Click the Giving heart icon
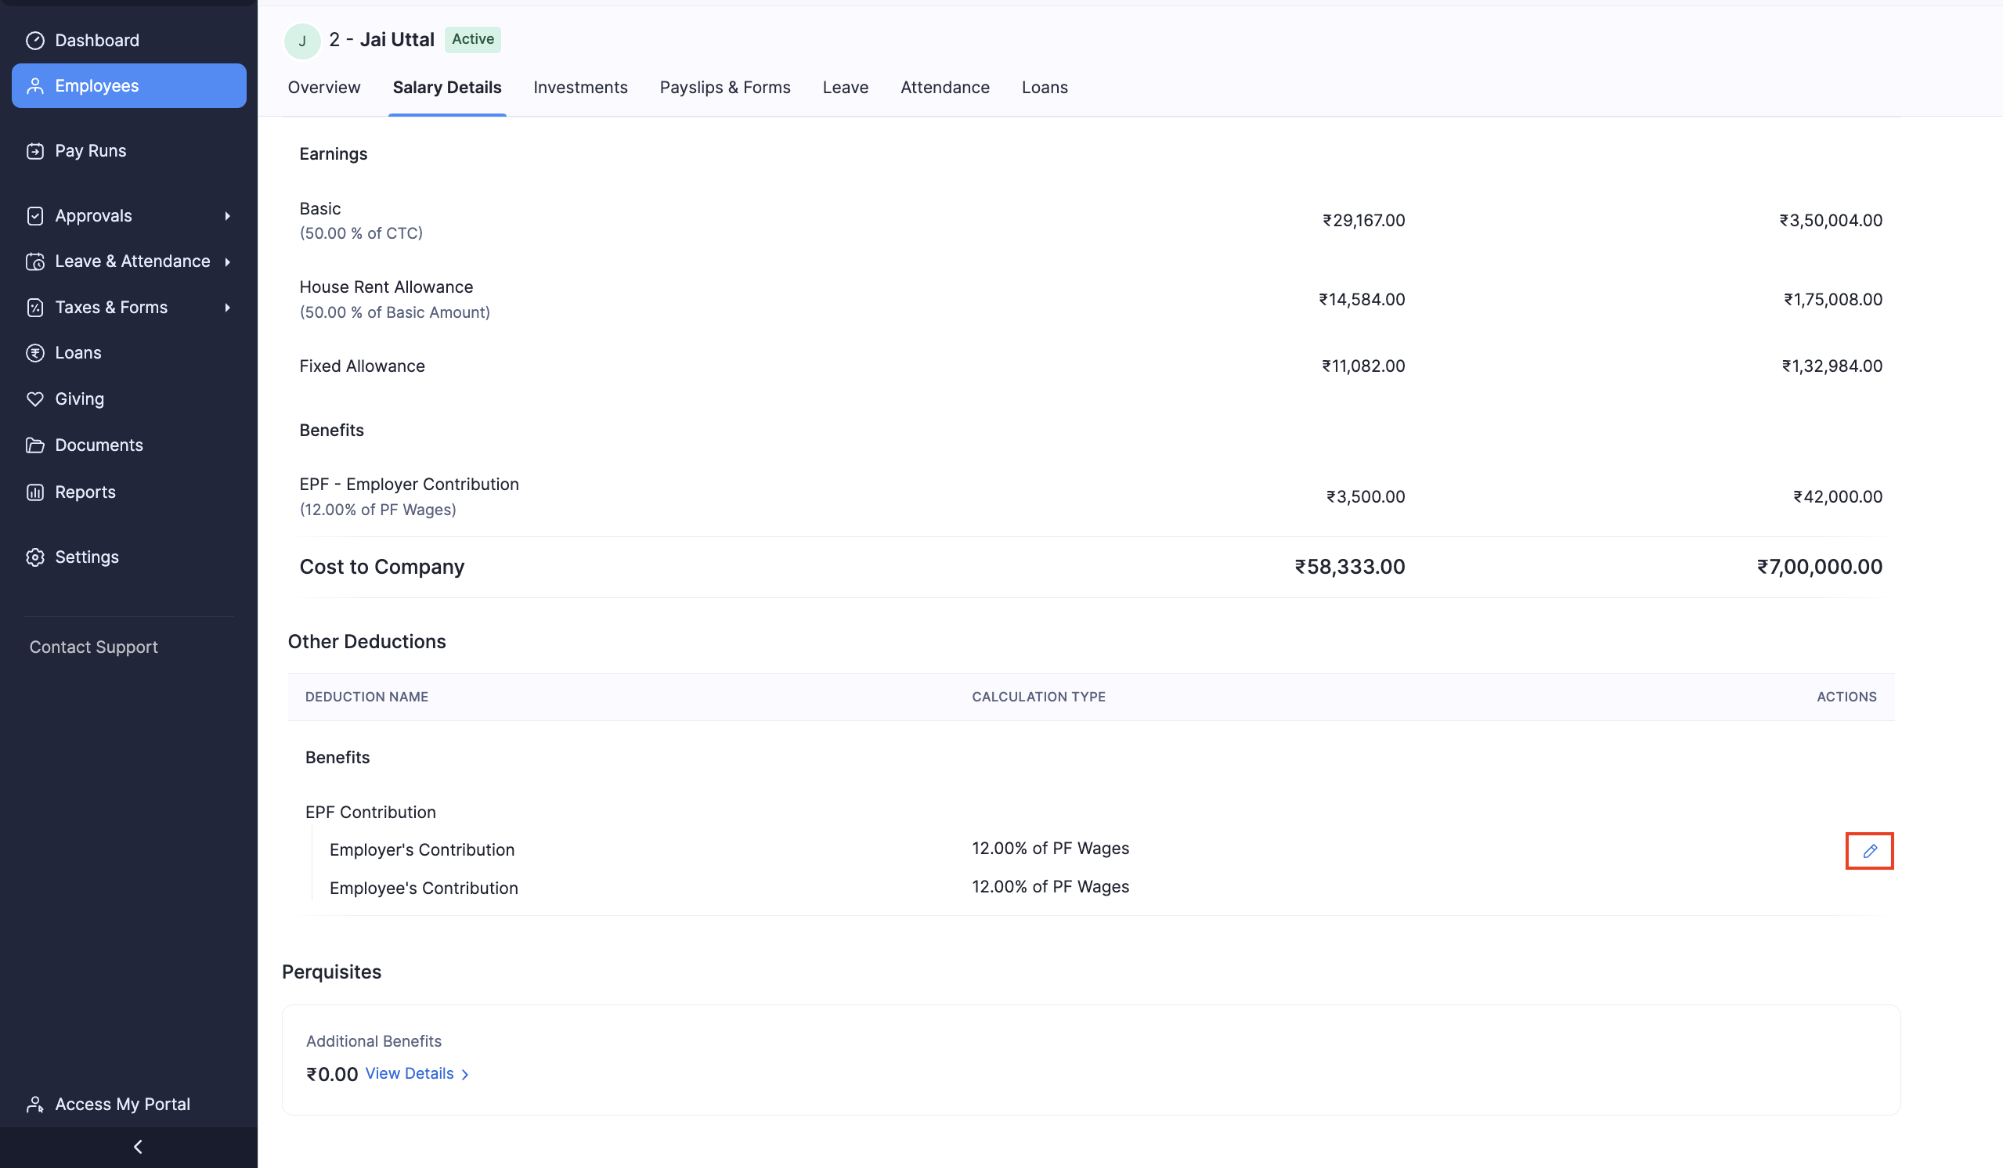Image resolution: width=2003 pixels, height=1168 pixels. pos(35,399)
